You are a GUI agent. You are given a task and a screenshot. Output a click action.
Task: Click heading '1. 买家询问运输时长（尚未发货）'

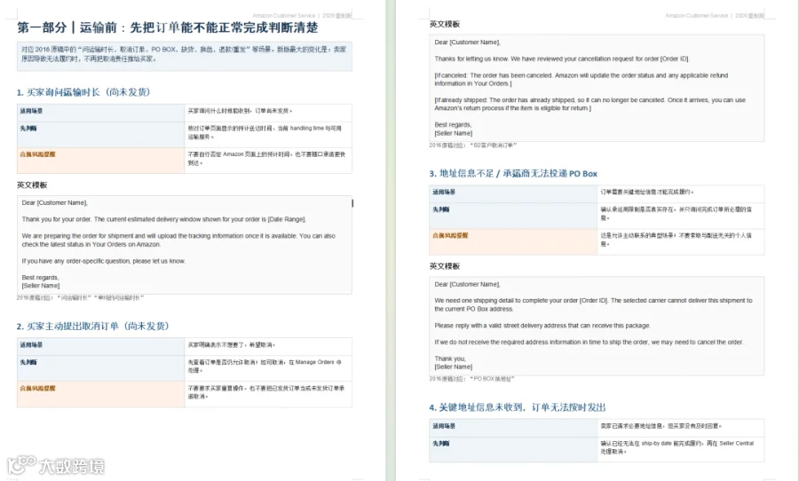[x=83, y=92]
